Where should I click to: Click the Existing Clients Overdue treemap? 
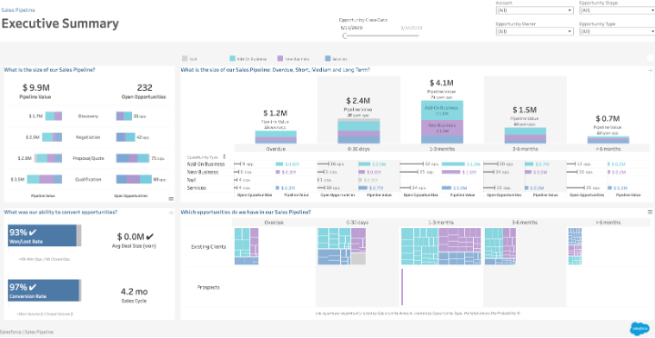pyautogui.click(x=247, y=246)
